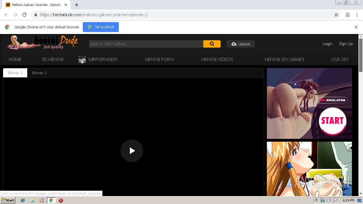Launch Internet Explorer from taskbar

point(23,200)
